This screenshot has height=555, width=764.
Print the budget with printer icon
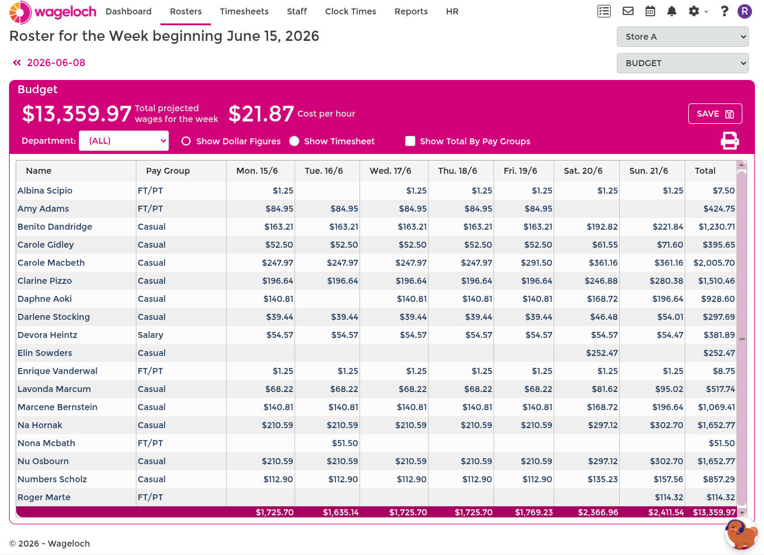(730, 141)
